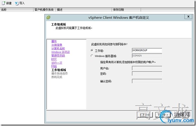This screenshot has height=126, width=196.
Task: Sort by the 保存日期 column header
Action: click(126, 9)
